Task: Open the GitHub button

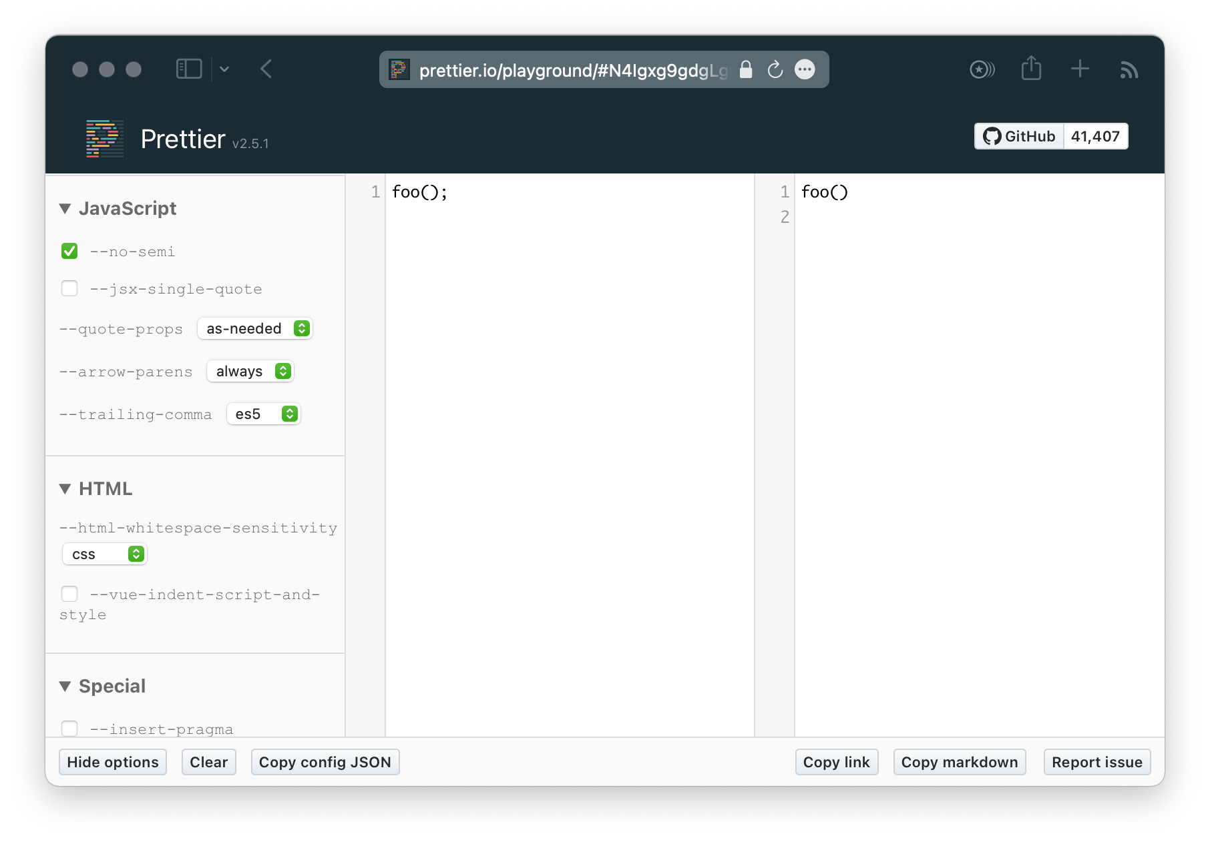Action: point(1019,136)
